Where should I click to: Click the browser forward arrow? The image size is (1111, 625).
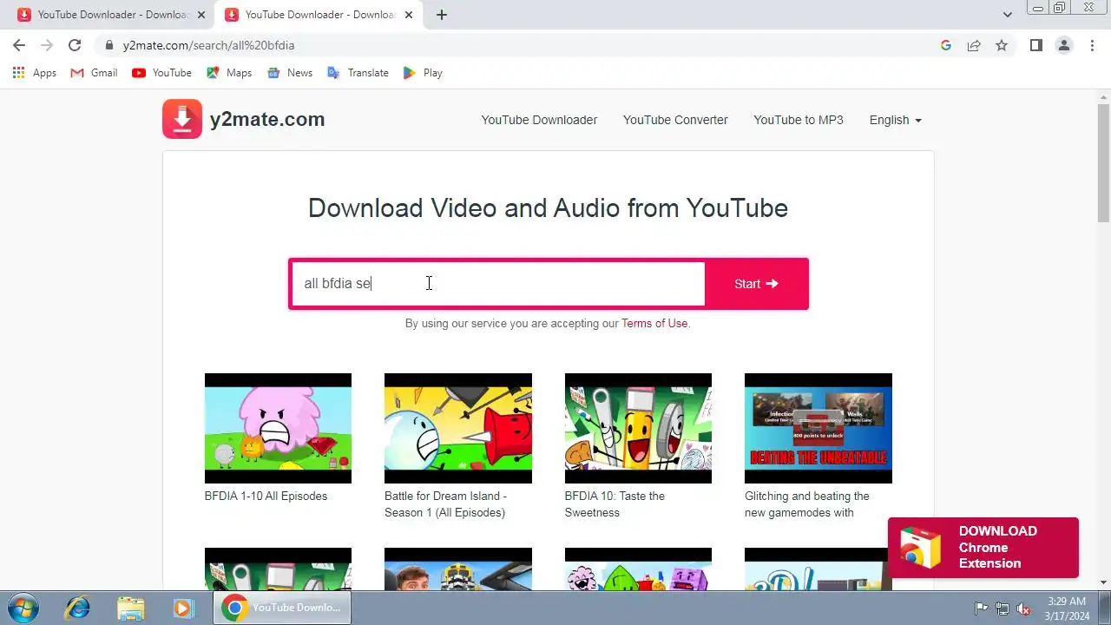pos(47,45)
